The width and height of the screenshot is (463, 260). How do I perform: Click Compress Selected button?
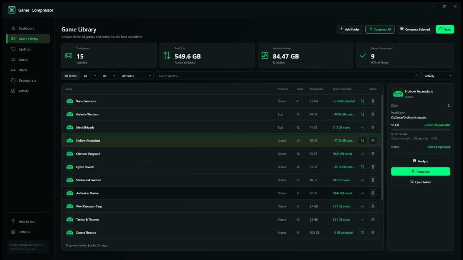click(415, 29)
